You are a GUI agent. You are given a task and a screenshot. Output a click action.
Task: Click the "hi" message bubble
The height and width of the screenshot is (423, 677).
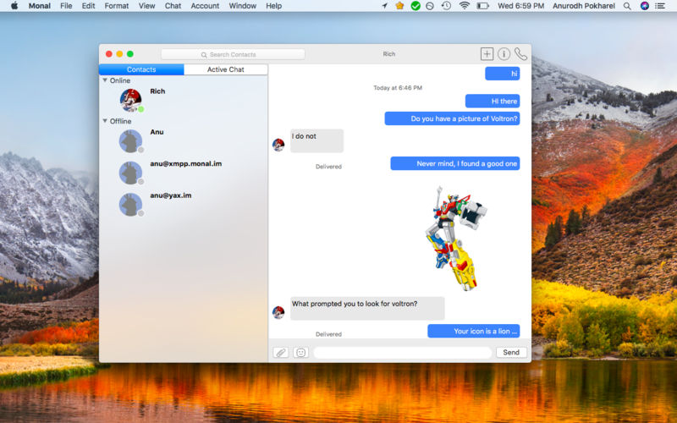coord(502,74)
